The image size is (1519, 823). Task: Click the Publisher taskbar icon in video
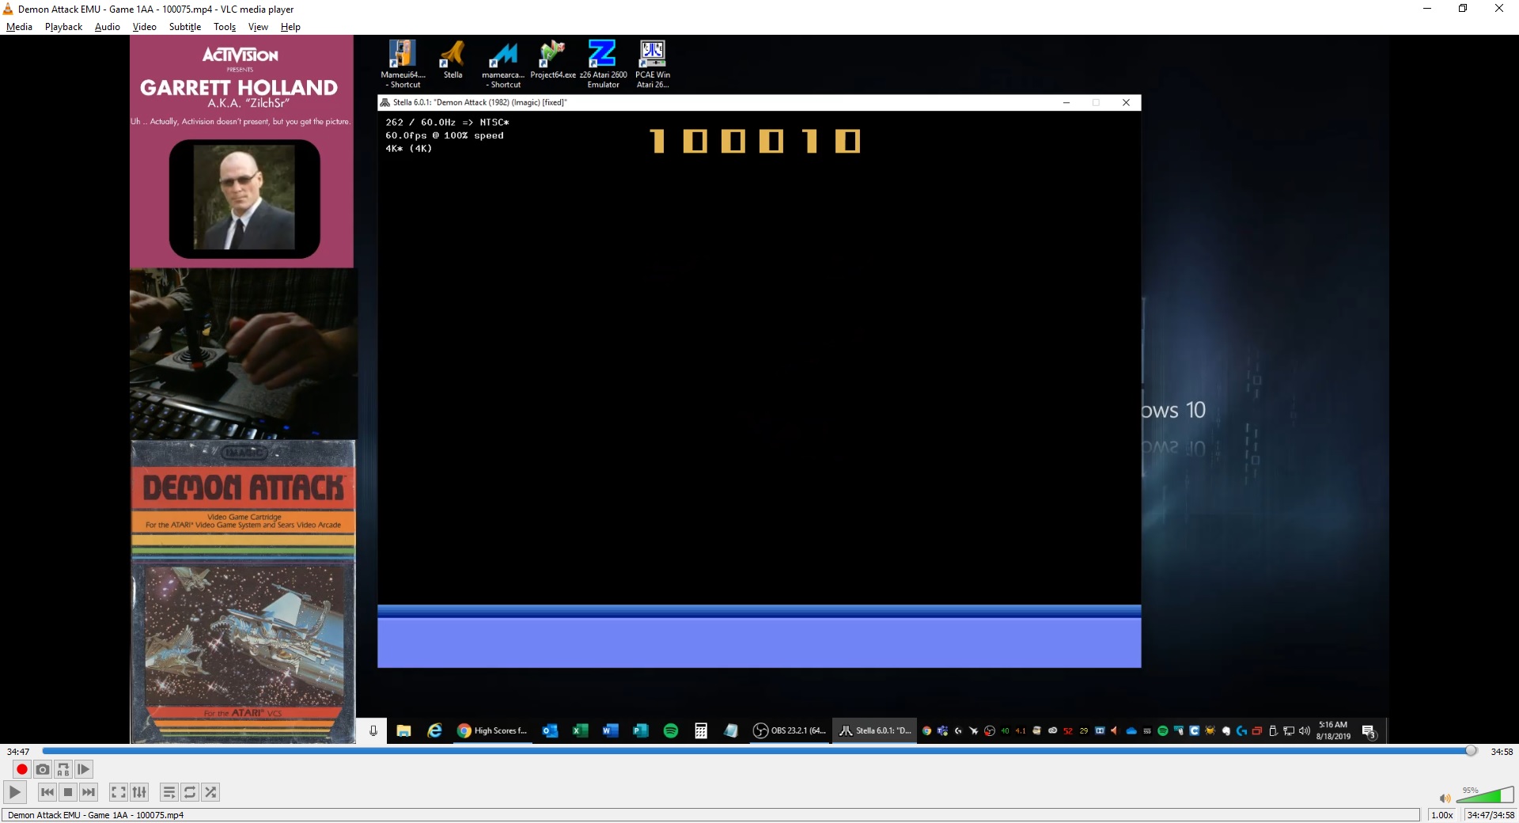[x=640, y=730]
